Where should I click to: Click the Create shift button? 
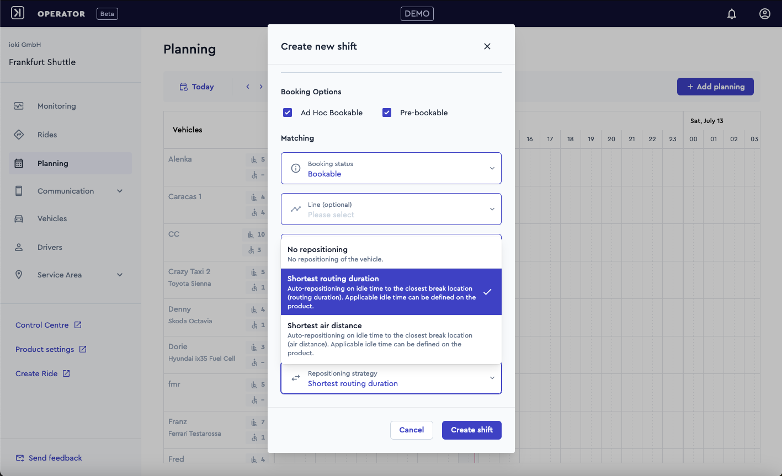[472, 430]
